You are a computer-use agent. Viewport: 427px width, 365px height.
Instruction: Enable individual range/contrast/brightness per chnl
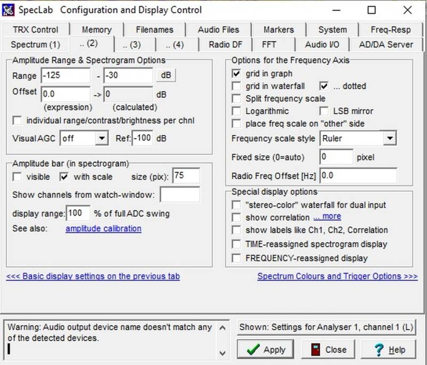coord(17,120)
